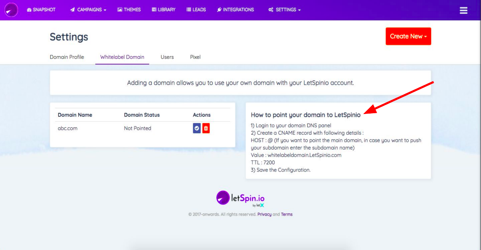Open the Integrations page
The image size is (481, 250).
pyautogui.click(x=235, y=10)
